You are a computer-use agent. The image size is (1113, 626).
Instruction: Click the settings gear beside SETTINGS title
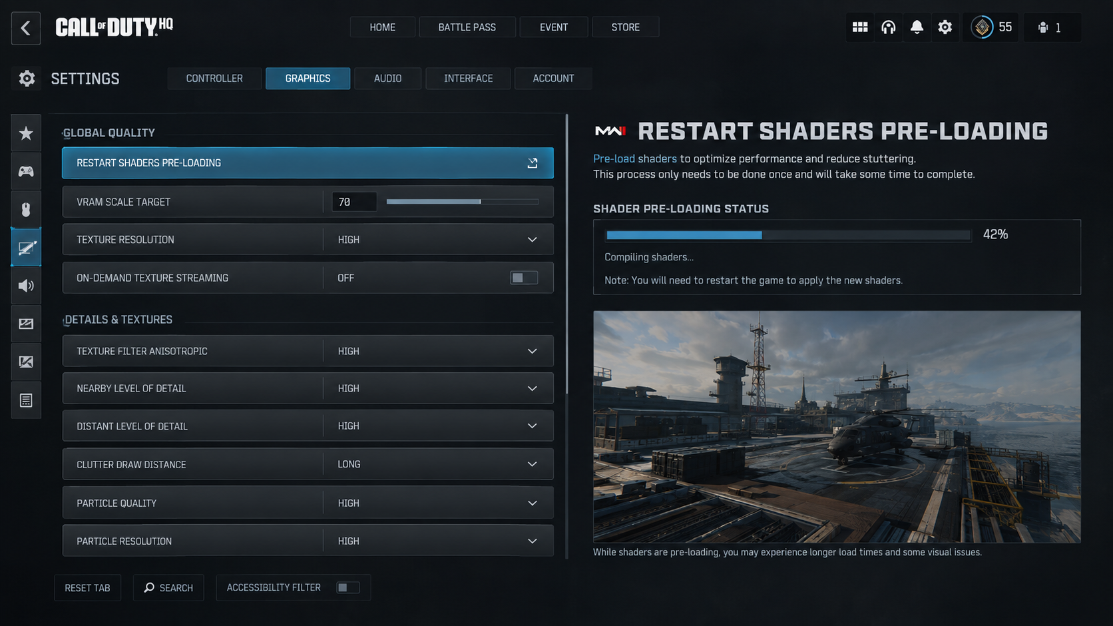[27, 79]
